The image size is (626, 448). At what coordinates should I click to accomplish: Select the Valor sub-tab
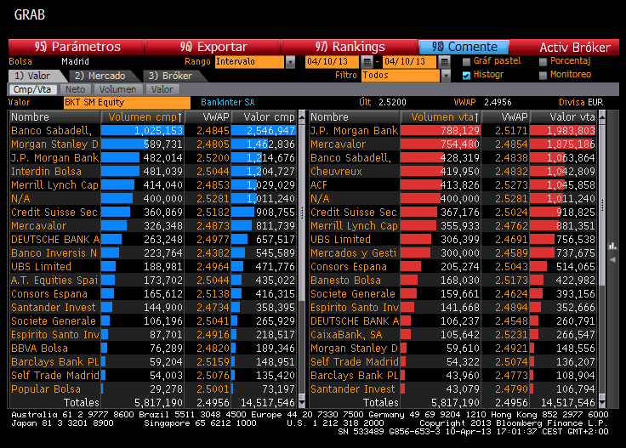pos(162,89)
